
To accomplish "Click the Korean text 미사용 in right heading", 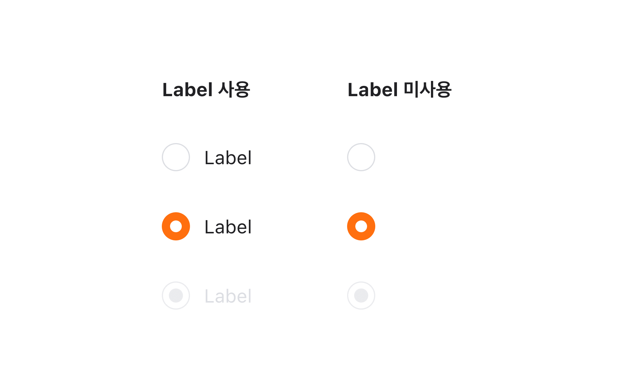I will click(x=427, y=89).
